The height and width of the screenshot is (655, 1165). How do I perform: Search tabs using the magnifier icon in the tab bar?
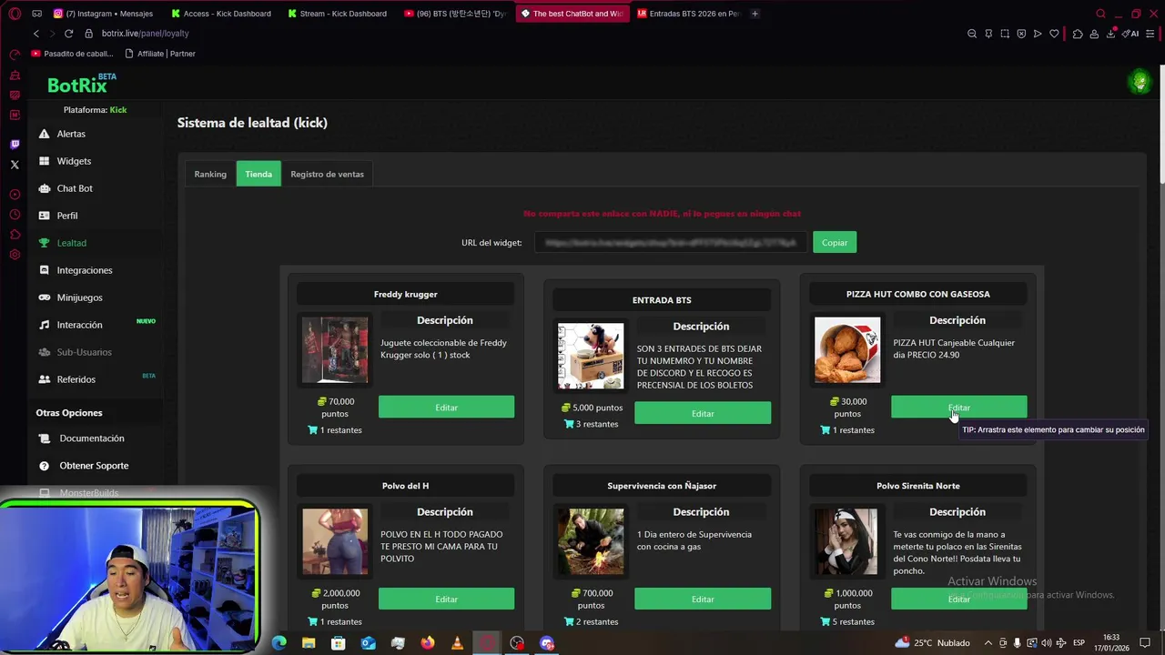[x=1100, y=14]
